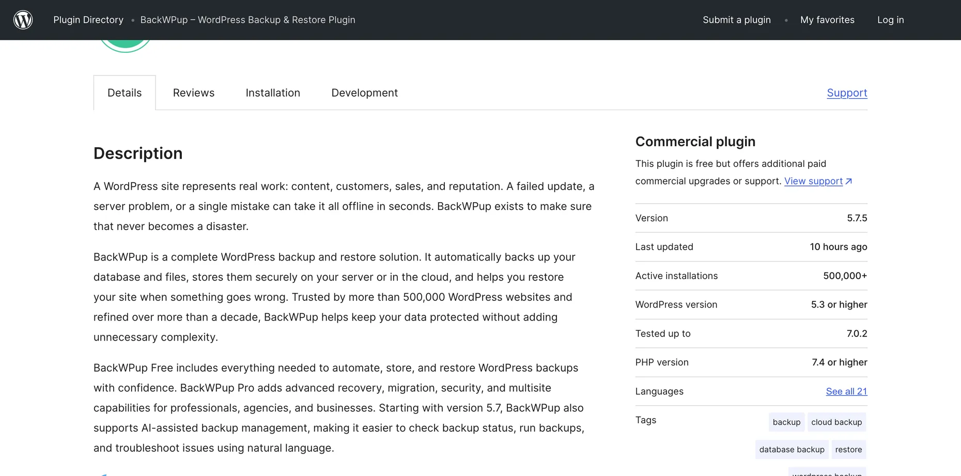Open the Installation tab
The image size is (961, 476).
[273, 93]
